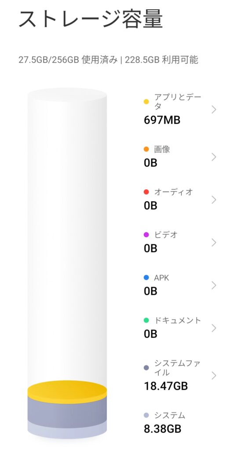Click the green dot beside ドキュメント

pos(146,320)
